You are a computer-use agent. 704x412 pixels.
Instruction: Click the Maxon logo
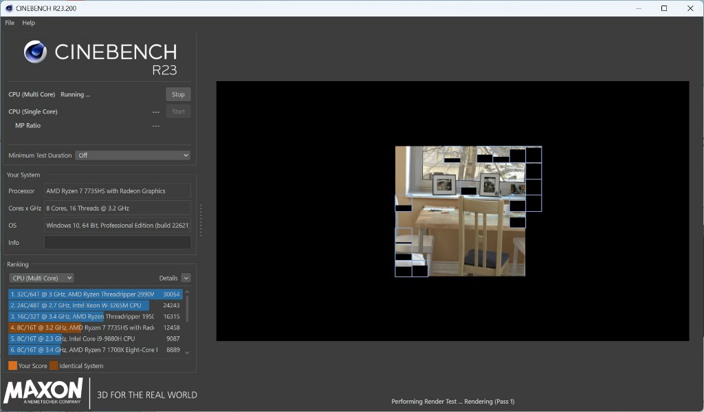43,391
